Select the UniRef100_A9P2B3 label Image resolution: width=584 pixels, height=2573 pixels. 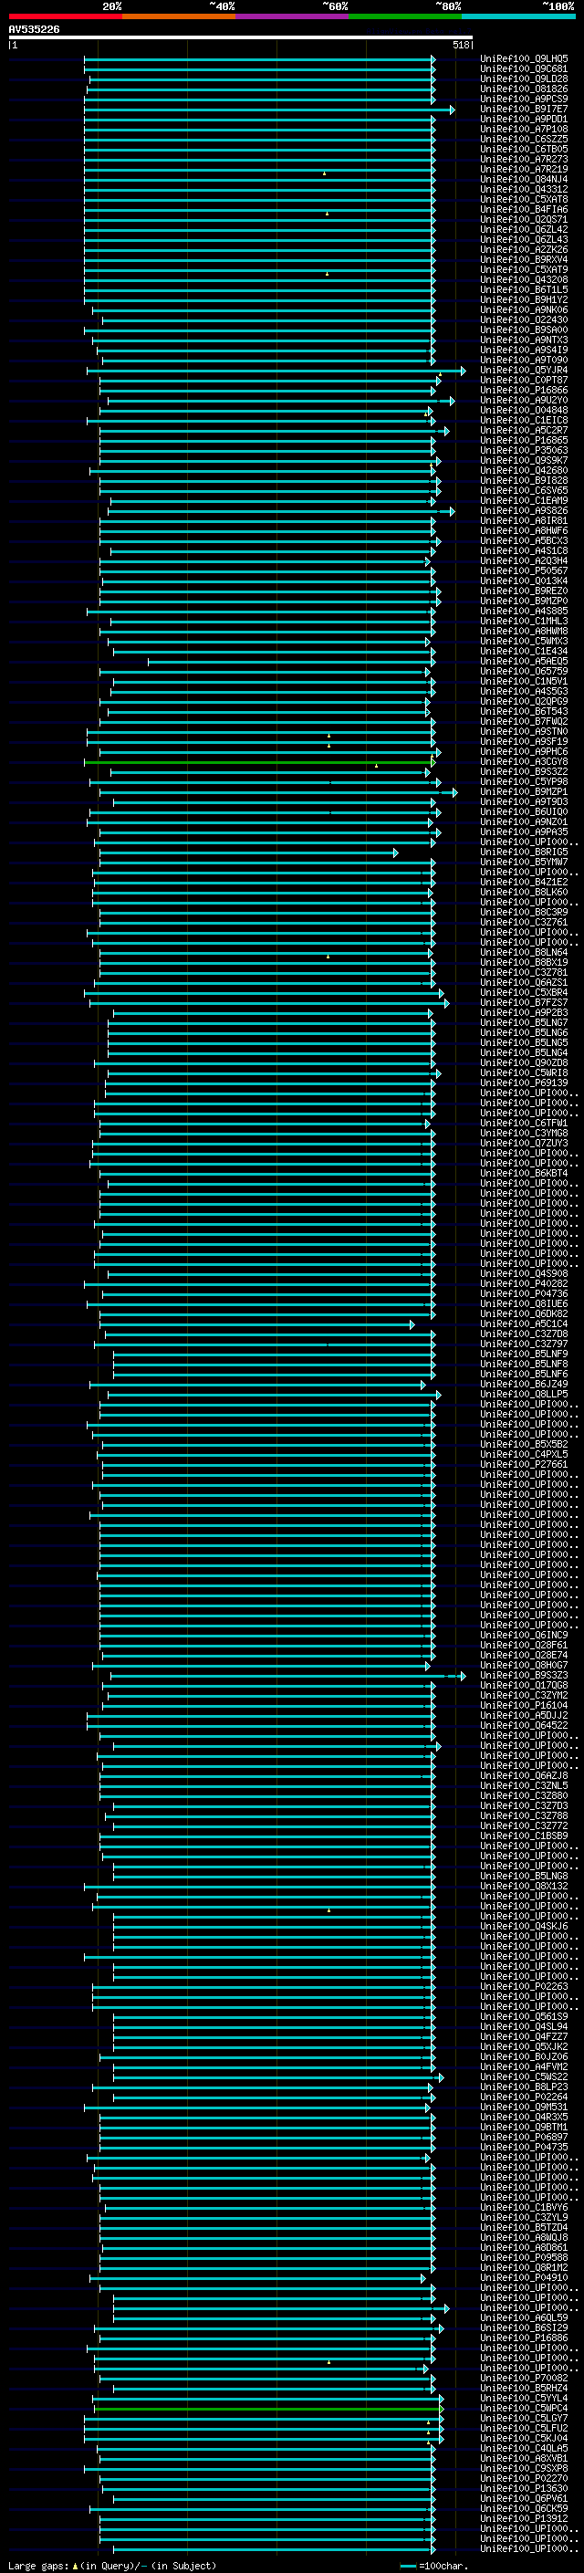tap(524, 1013)
